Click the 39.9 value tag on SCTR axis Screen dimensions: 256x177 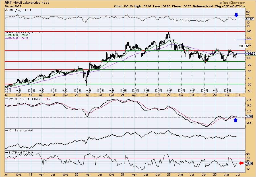[249, 163]
